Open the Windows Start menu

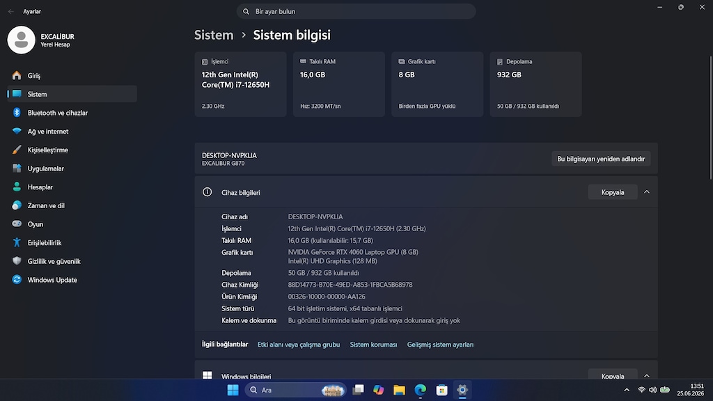[x=233, y=390]
